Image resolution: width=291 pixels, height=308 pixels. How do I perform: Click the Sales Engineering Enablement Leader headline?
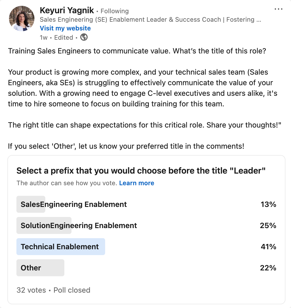tap(150, 20)
